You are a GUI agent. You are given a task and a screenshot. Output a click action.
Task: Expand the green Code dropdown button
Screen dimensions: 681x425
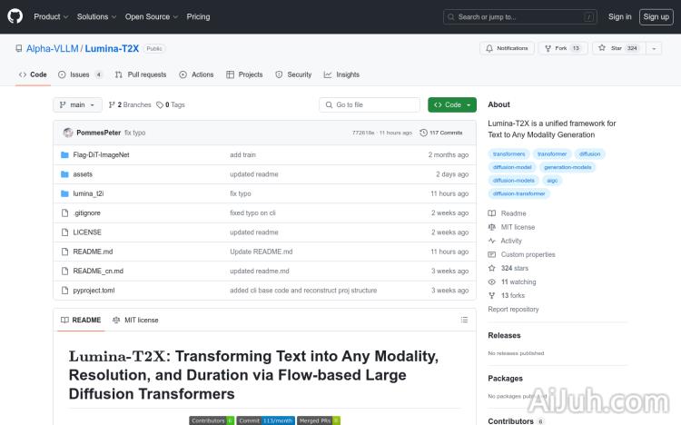click(452, 104)
